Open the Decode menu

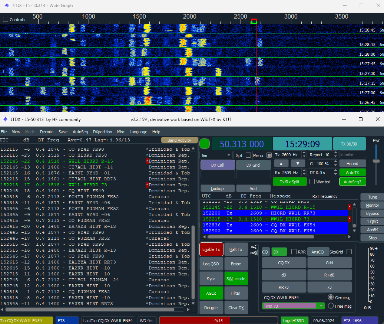pyautogui.click(x=47, y=132)
